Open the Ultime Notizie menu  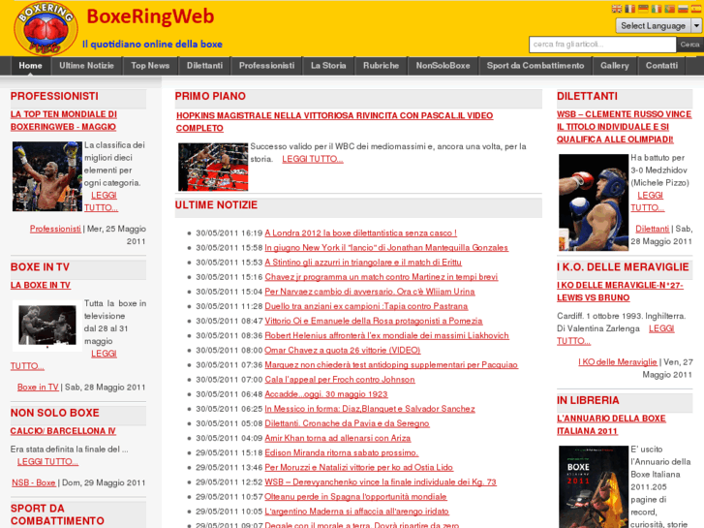pos(86,66)
